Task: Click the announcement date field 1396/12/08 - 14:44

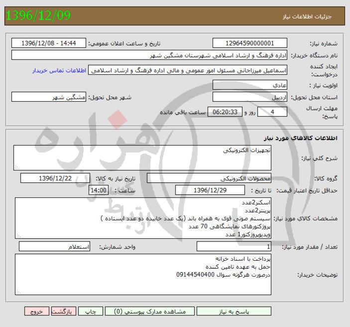Action: click(x=49, y=43)
